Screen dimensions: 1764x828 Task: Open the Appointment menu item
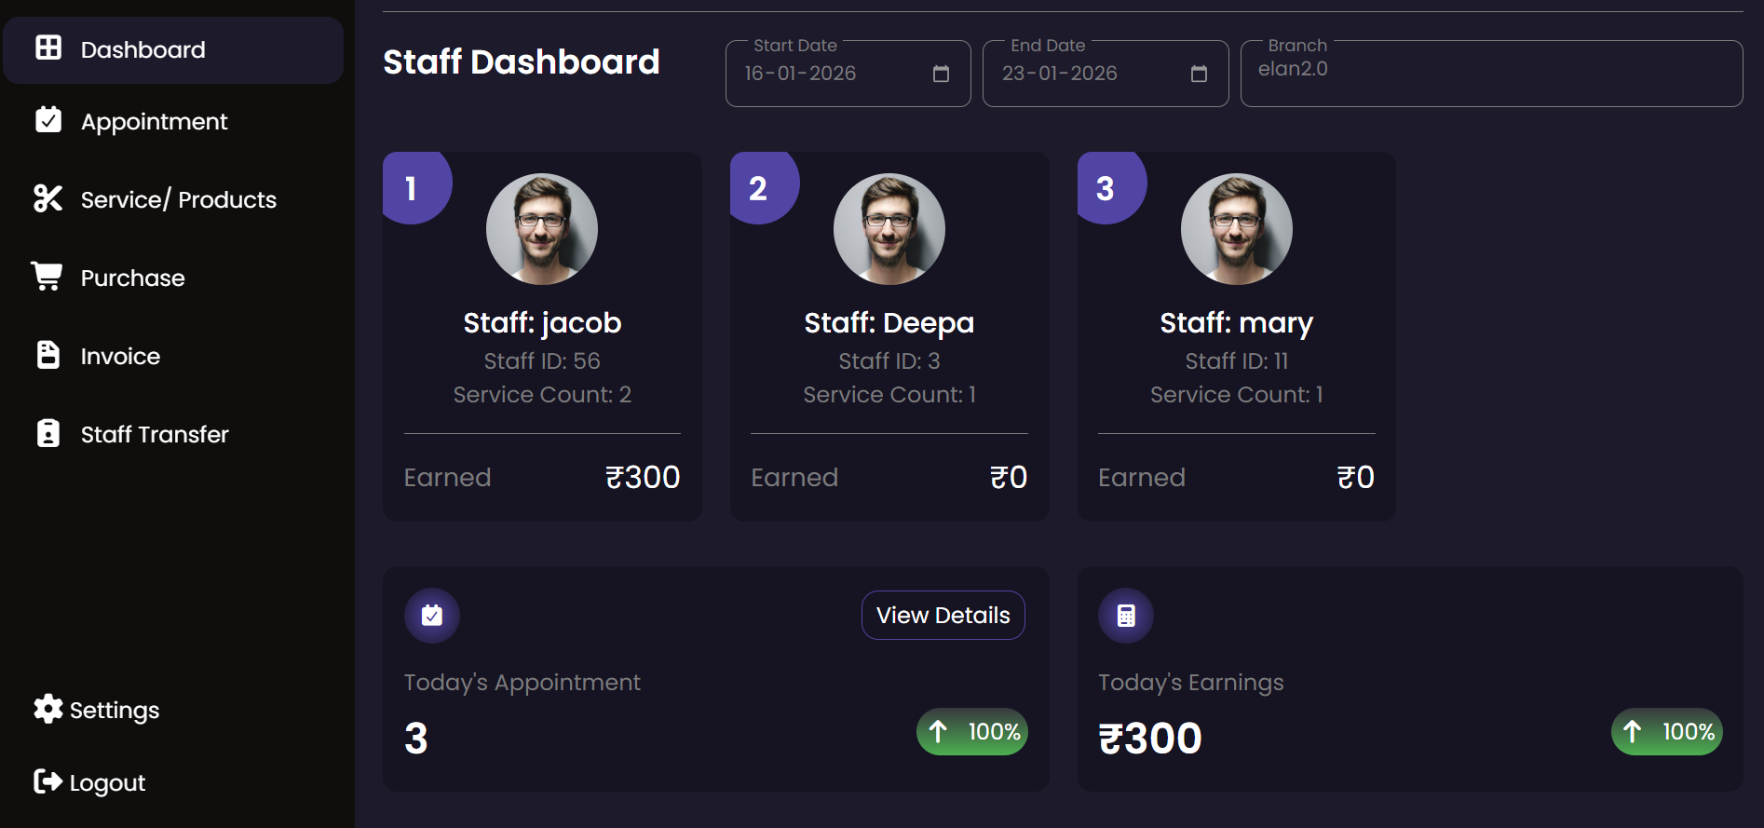154,121
